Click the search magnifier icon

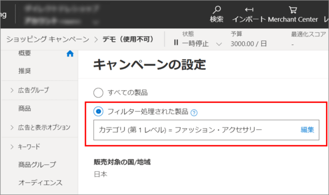coord(217,10)
